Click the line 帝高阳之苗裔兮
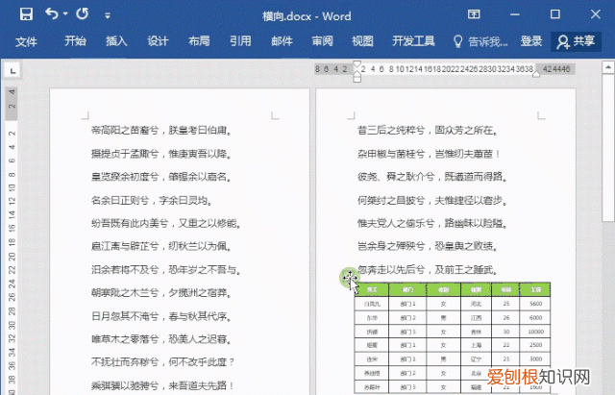The image size is (615, 395). pos(161,131)
